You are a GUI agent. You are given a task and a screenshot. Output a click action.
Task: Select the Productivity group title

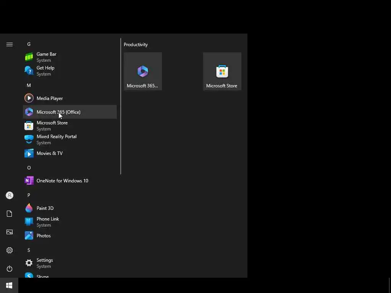(x=136, y=45)
